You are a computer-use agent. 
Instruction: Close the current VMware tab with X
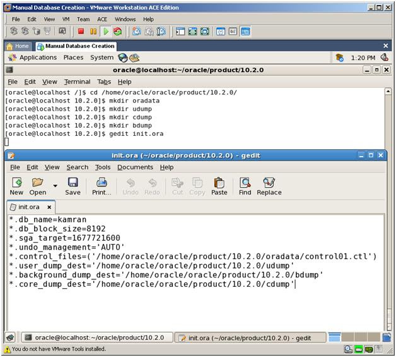tap(385, 45)
